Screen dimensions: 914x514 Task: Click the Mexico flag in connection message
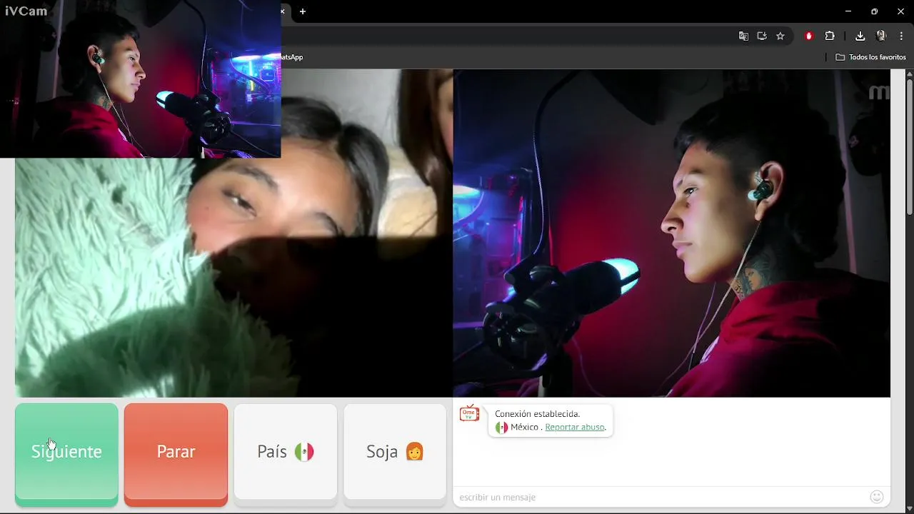pyautogui.click(x=501, y=428)
